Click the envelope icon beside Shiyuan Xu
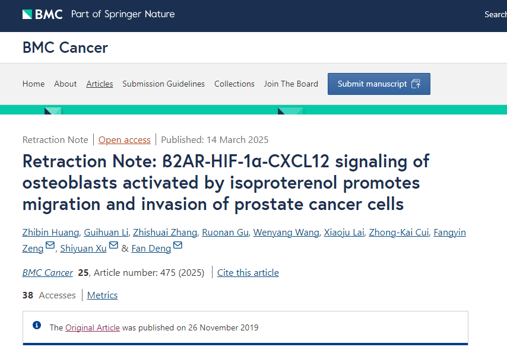 [113, 245]
